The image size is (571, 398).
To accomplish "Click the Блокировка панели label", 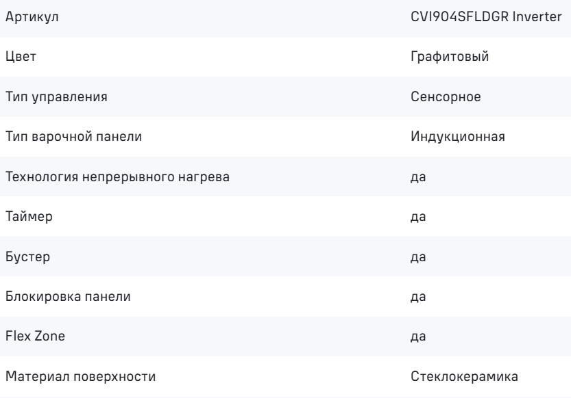I will click(68, 297).
